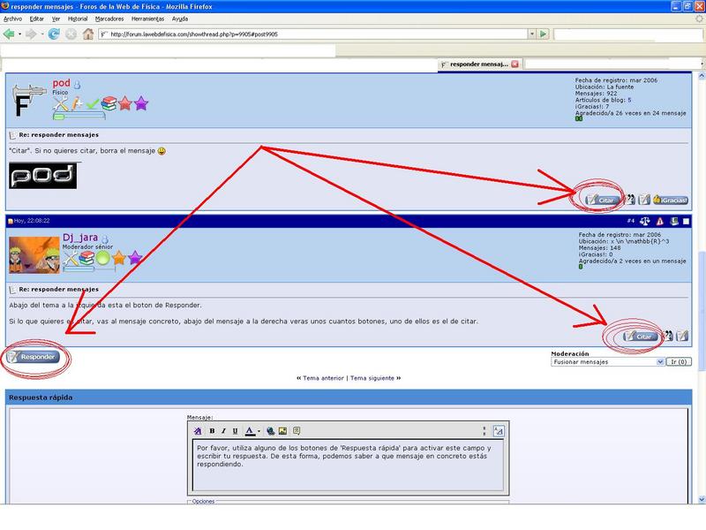Image resolution: width=706 pixels, height=530 pixels.
Task: Click the insert link globe icon
Action: (x=270, y=431)
